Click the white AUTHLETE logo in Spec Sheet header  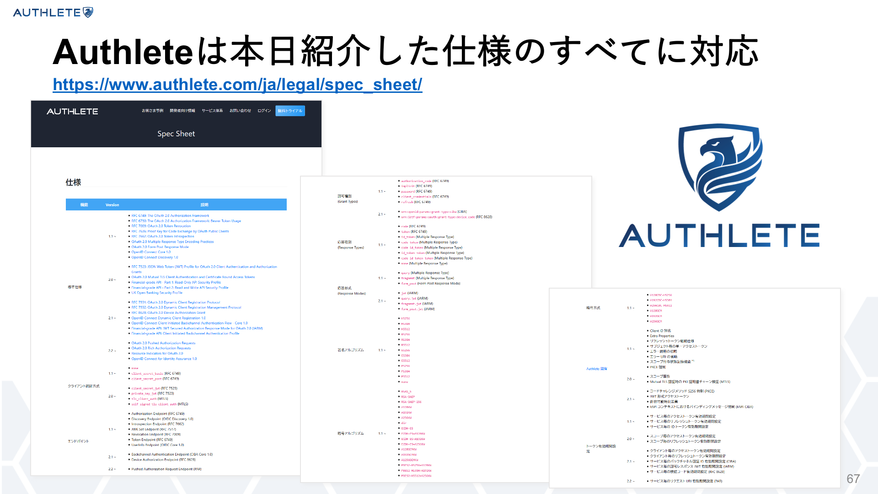click(x=72, y=111)
